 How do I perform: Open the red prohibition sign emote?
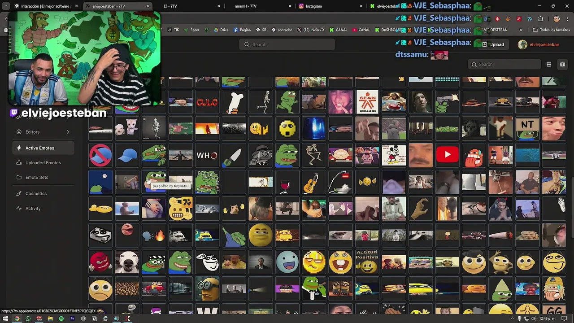(100, 155)
